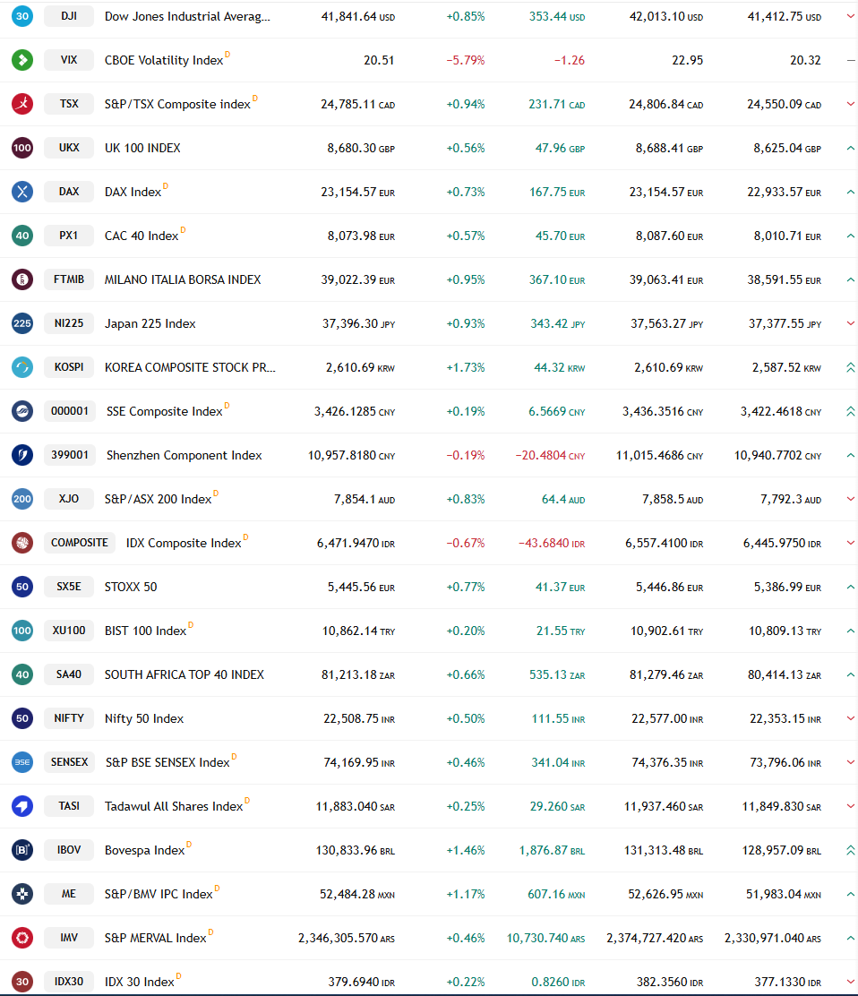Click the FTMIB logo icon
Viewport: 858px width, 996px height.
tap(22, 279)
